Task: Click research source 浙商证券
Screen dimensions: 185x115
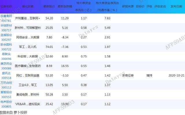Action: [128, 76]
